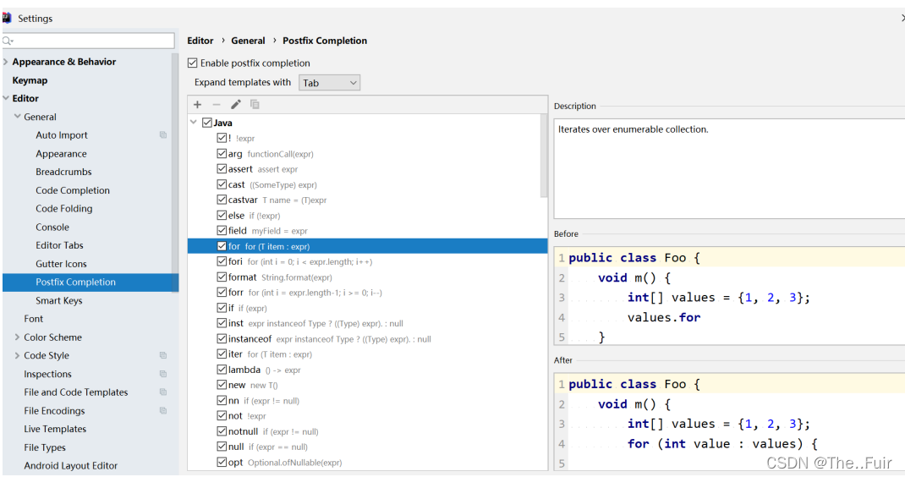905x477 pixels.
Task: Select Gutter Icons settings page
Action: [61, 264]
